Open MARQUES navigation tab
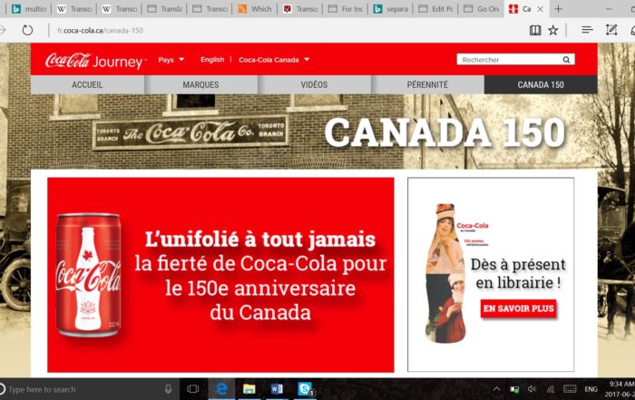 [x=200, y=84]
